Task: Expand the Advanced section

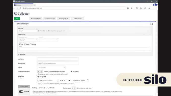Action: pos(22,54)
